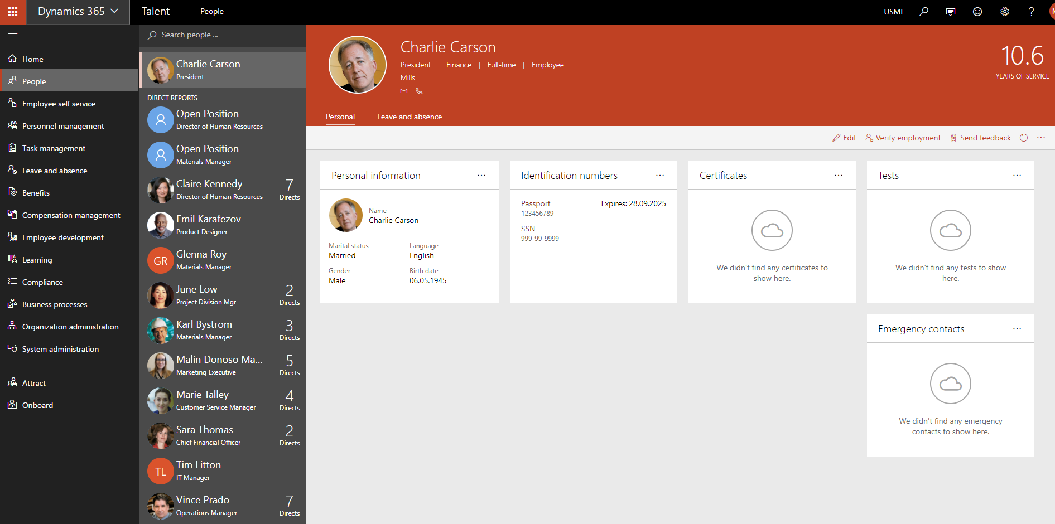Open Personal information card options menu
The height and width of the screenshot is (524, 1055).
(x=481, y=176)
